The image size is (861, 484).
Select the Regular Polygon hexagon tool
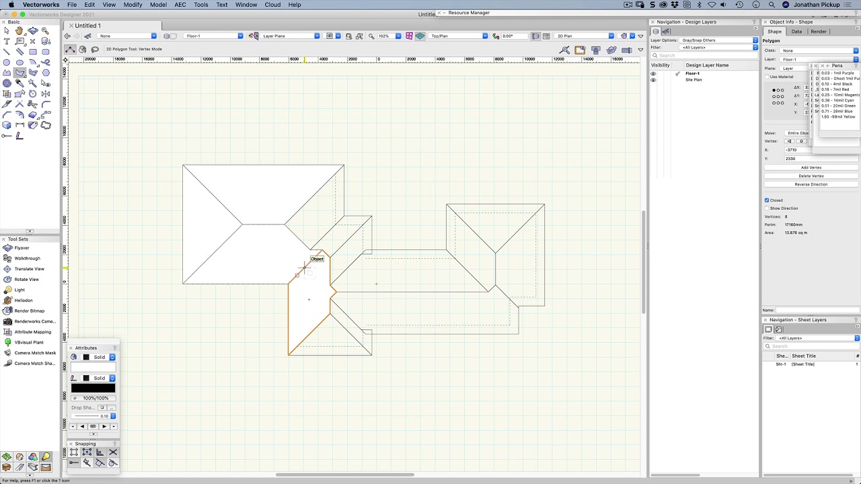[x=46, y=73]
